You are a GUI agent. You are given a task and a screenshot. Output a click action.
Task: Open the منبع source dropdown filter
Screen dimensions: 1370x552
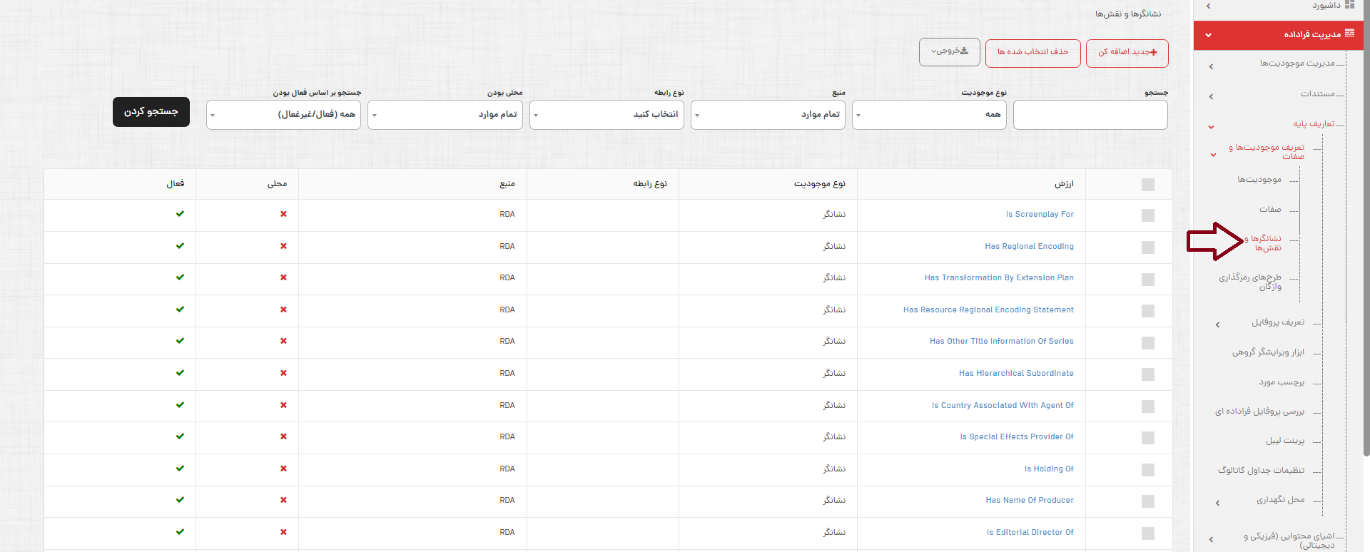click(768, 115)
